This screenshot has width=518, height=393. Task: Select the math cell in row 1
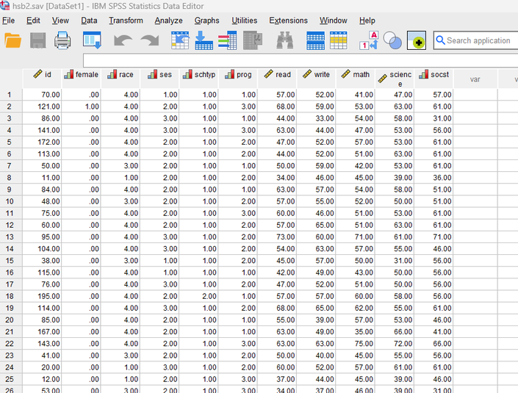[356, 95]
